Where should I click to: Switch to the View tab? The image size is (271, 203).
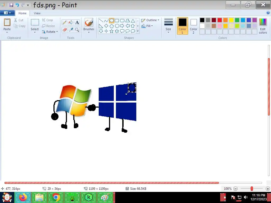37,13
